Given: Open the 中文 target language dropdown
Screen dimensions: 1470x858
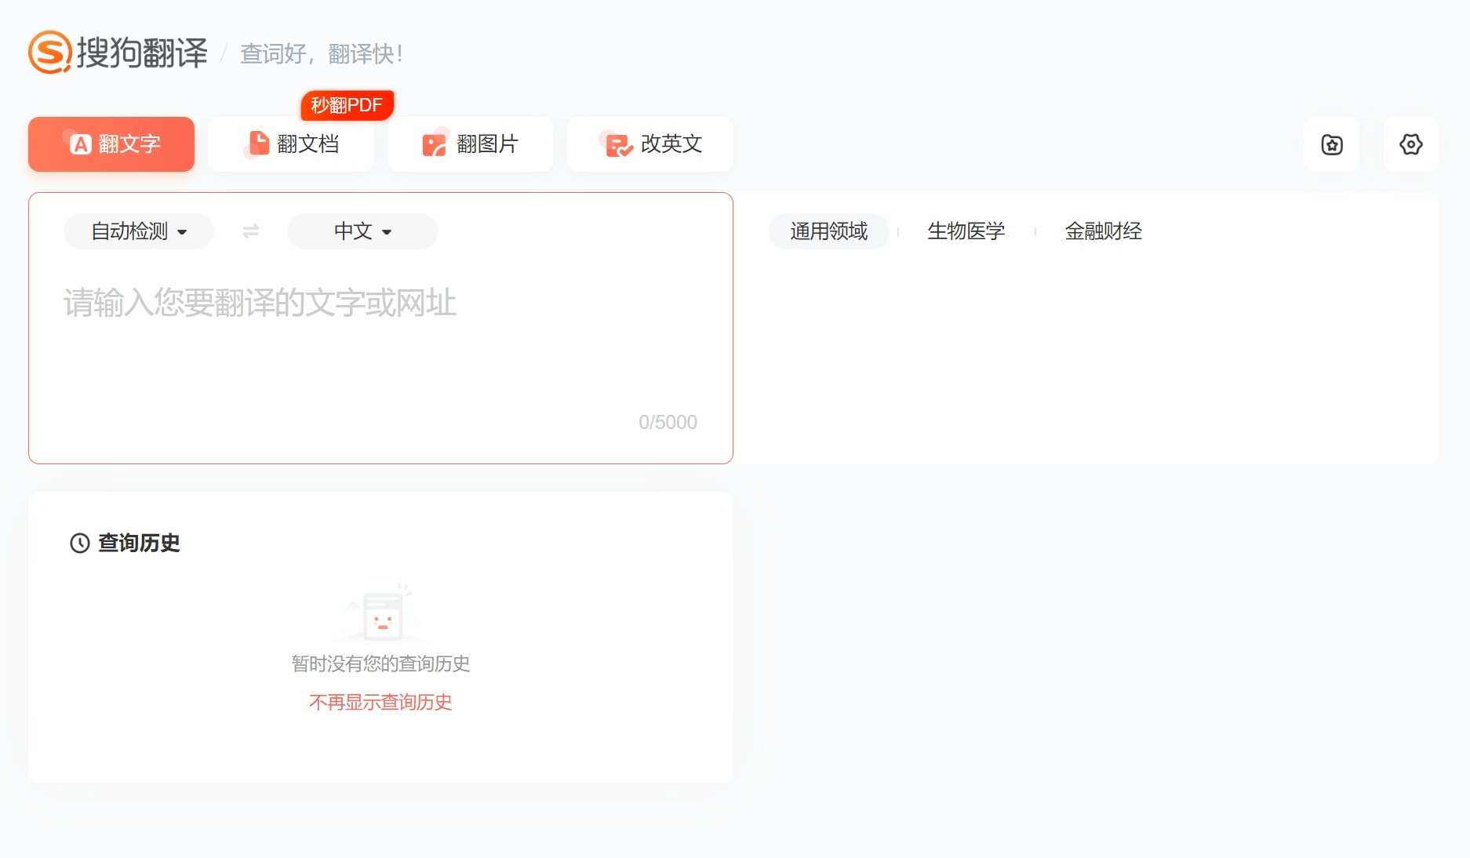Looking at the screenshot, I should 362,231.
